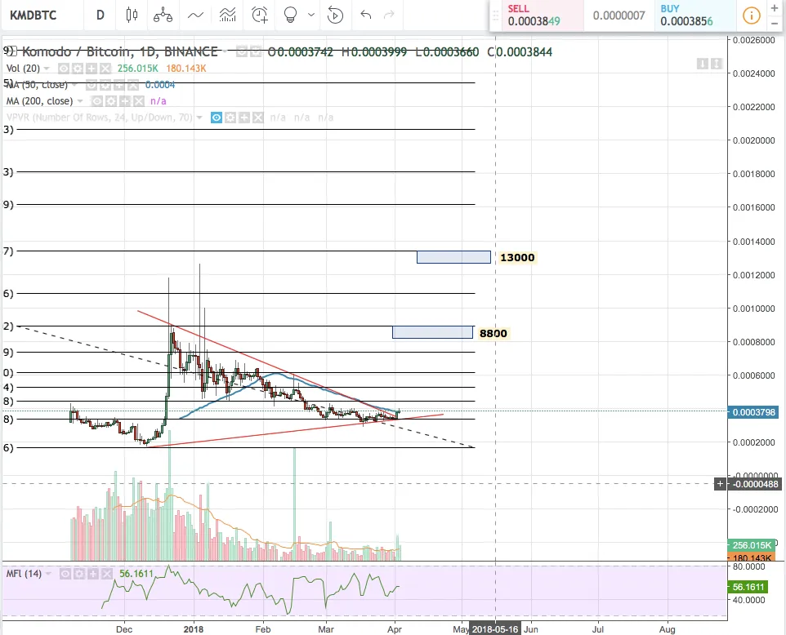Collapse the indicator legend toggle
The width and height of the screenshot is (786, 635).
click(x=11, y=51)
